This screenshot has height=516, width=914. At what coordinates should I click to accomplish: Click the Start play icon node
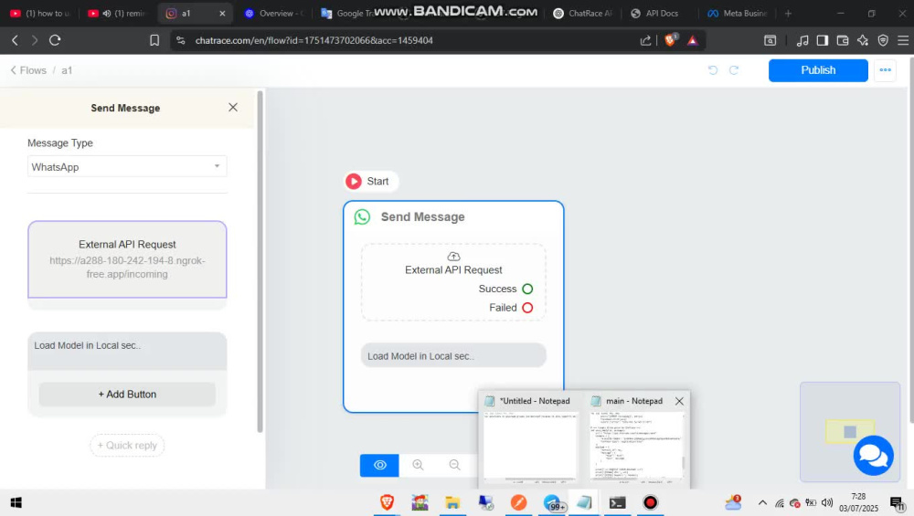coord(353,181)
